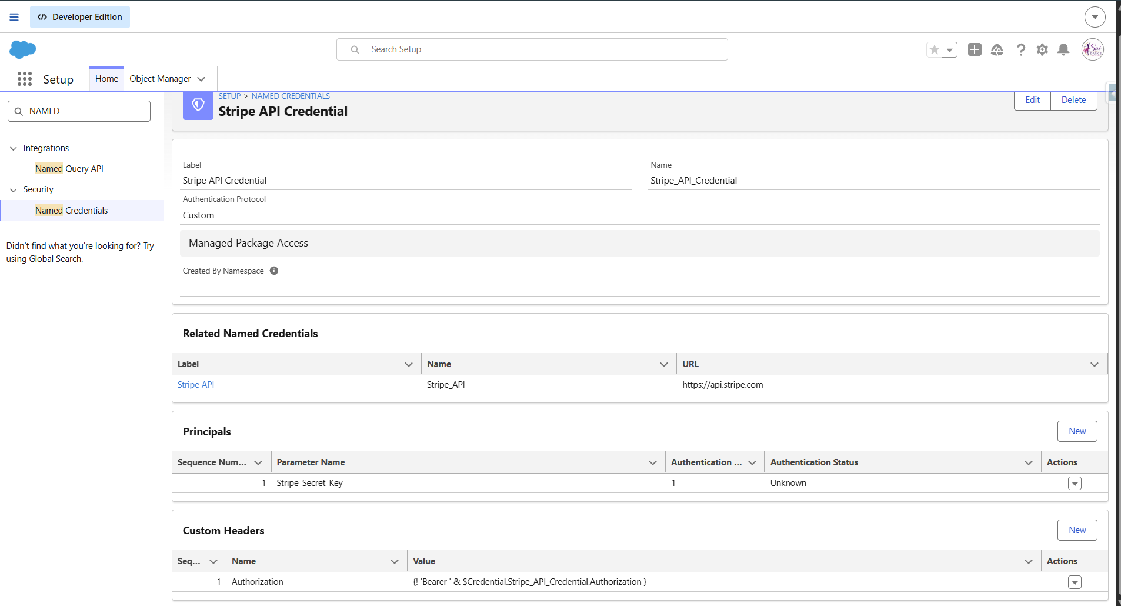Open the hamburger menu icon
The width and height of the screenshot is (1121, 606).
[x=14, y=17]
